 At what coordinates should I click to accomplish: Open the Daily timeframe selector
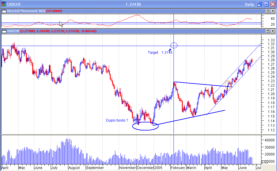[x=249, y=4]
